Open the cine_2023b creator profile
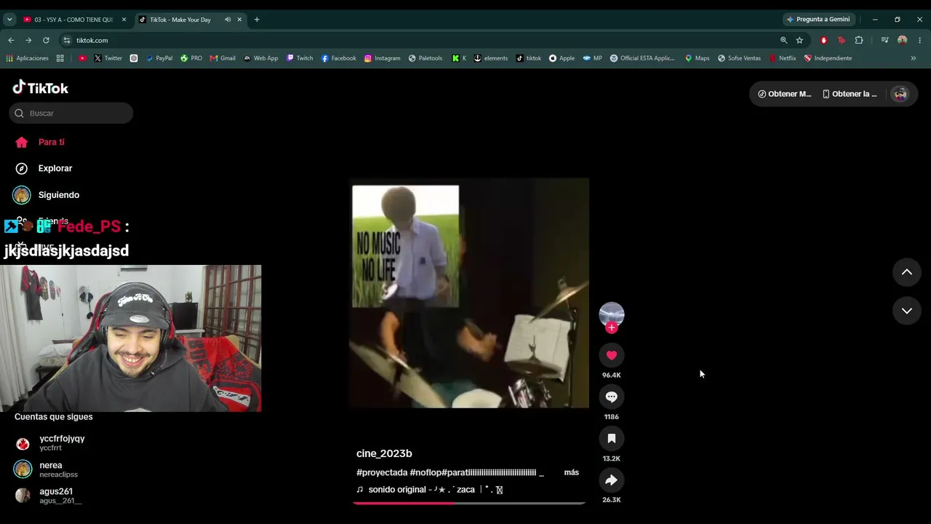Image resolution: width=931 pixels, height=524 pixels. coord(384,453)
